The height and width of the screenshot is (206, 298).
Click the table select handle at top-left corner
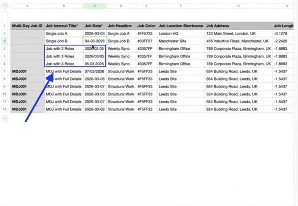(5, 6)
